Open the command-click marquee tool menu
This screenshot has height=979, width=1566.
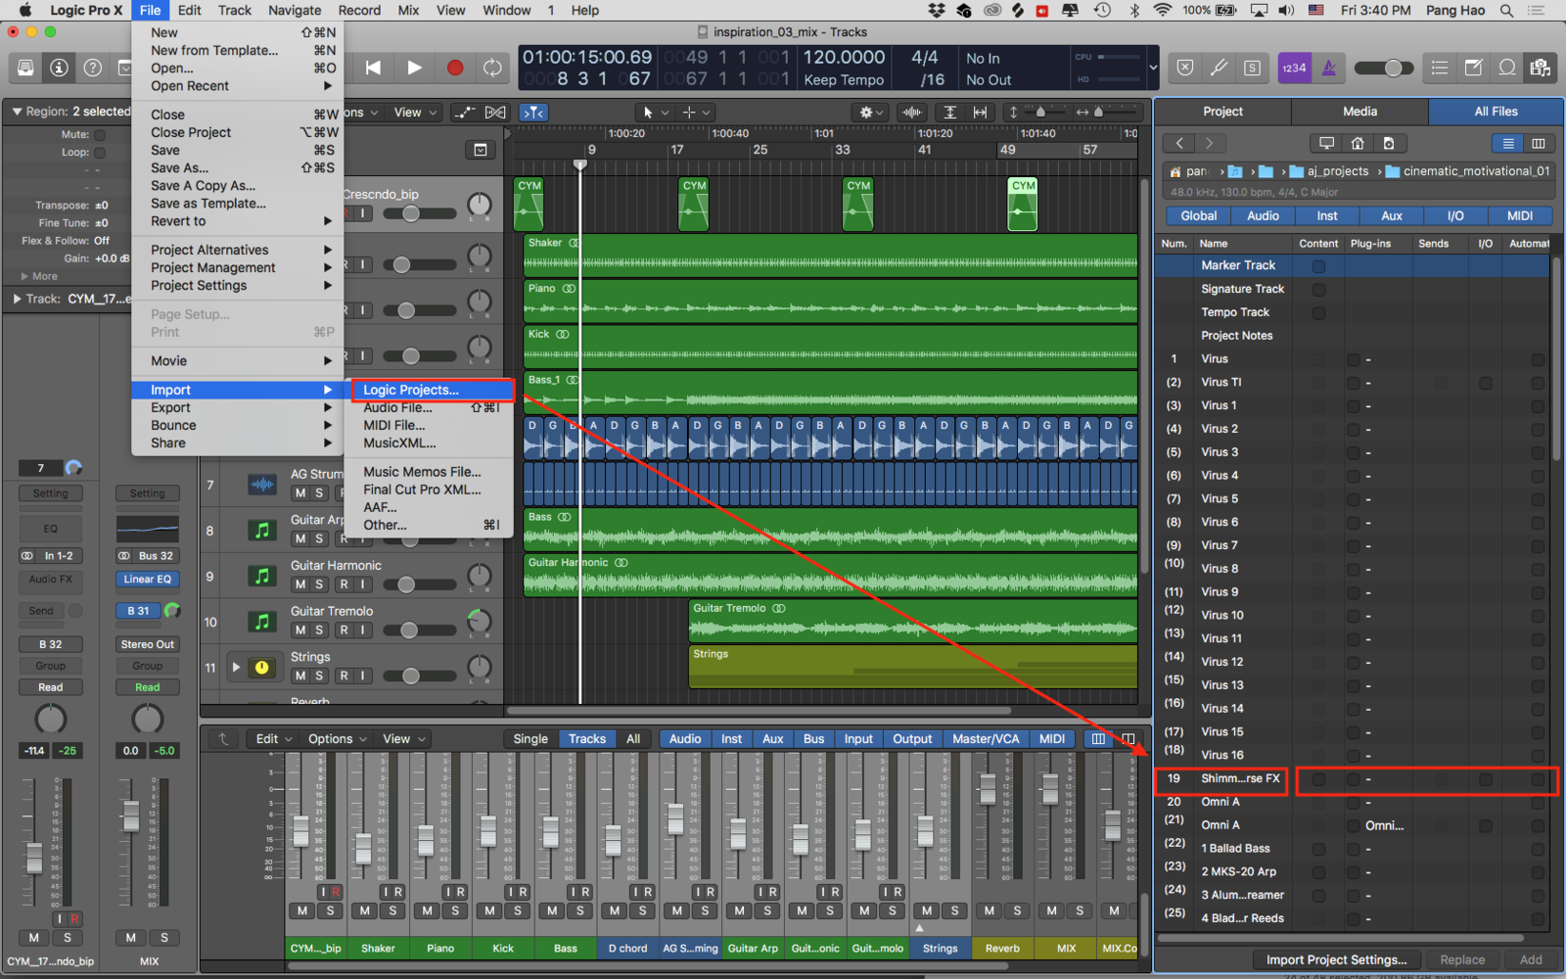[696, 113]
